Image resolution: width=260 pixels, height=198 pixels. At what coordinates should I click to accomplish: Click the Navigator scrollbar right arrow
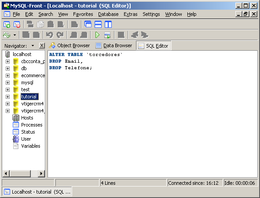point(41,174)
